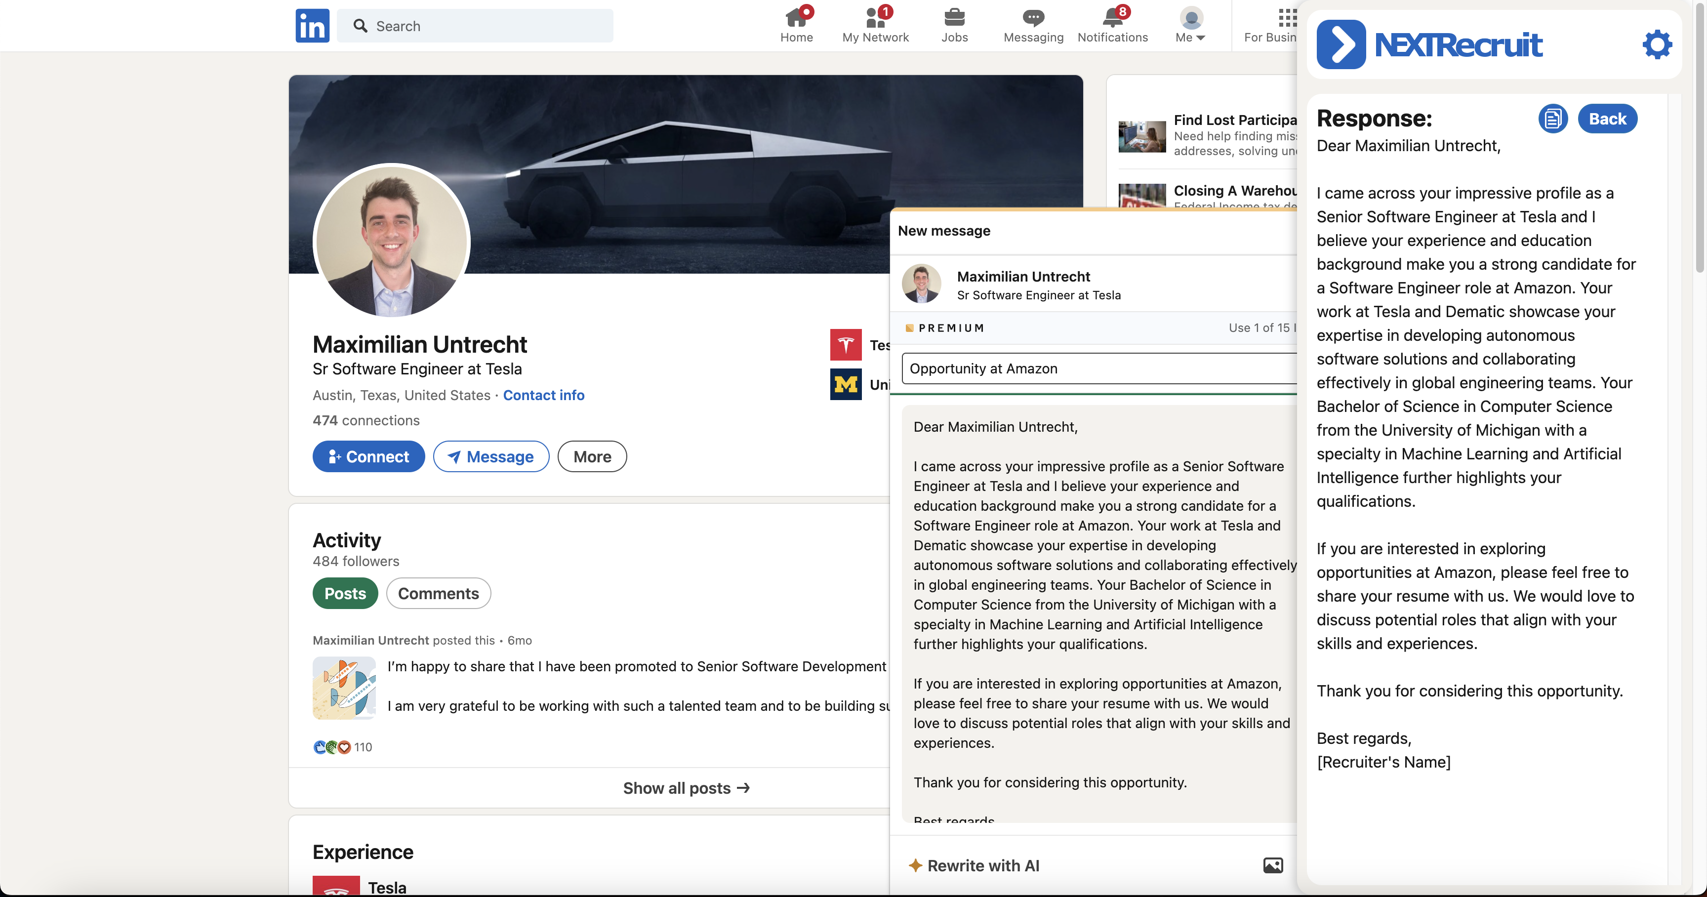Image resolution: width=1707 pixels, height=897 pixels.
Task: Expand the Me account dropdown
Action: point(1191,25)
